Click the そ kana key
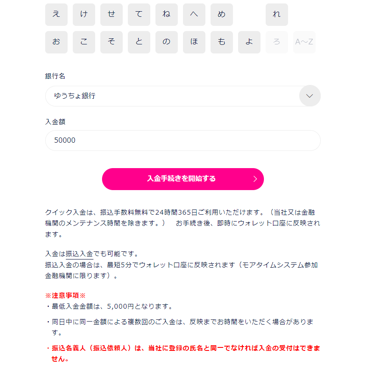Image resolution: width=375 pixels, height=372 pixels. pos(112,42)
